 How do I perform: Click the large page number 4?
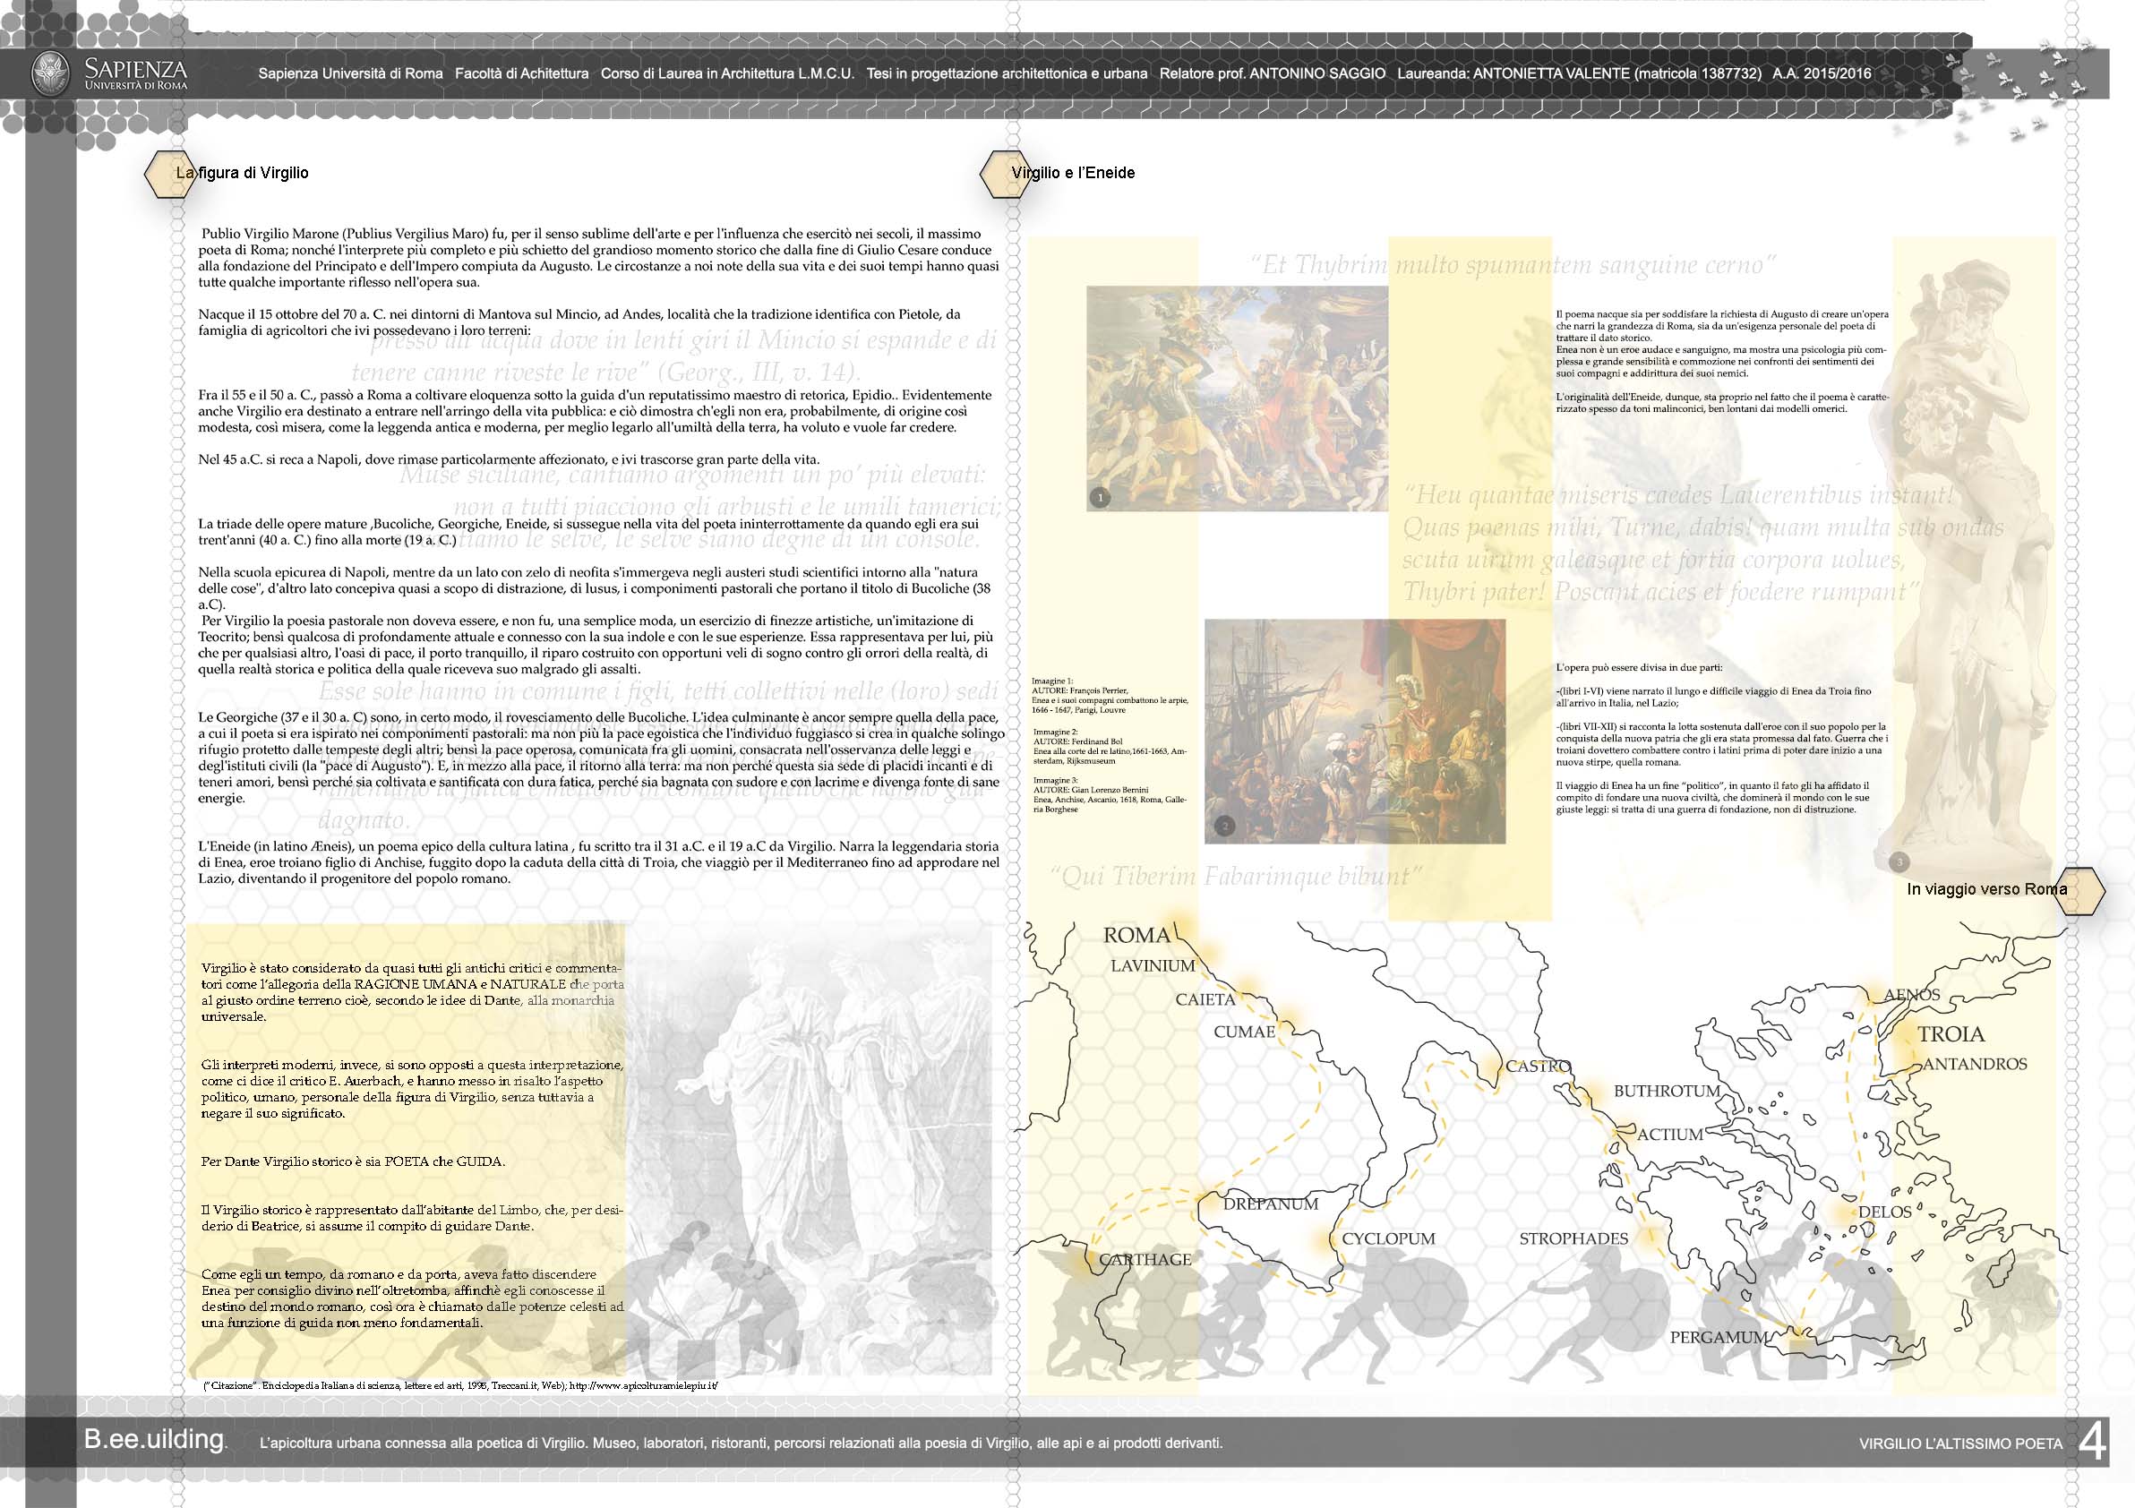[x=2091, y=1442]
